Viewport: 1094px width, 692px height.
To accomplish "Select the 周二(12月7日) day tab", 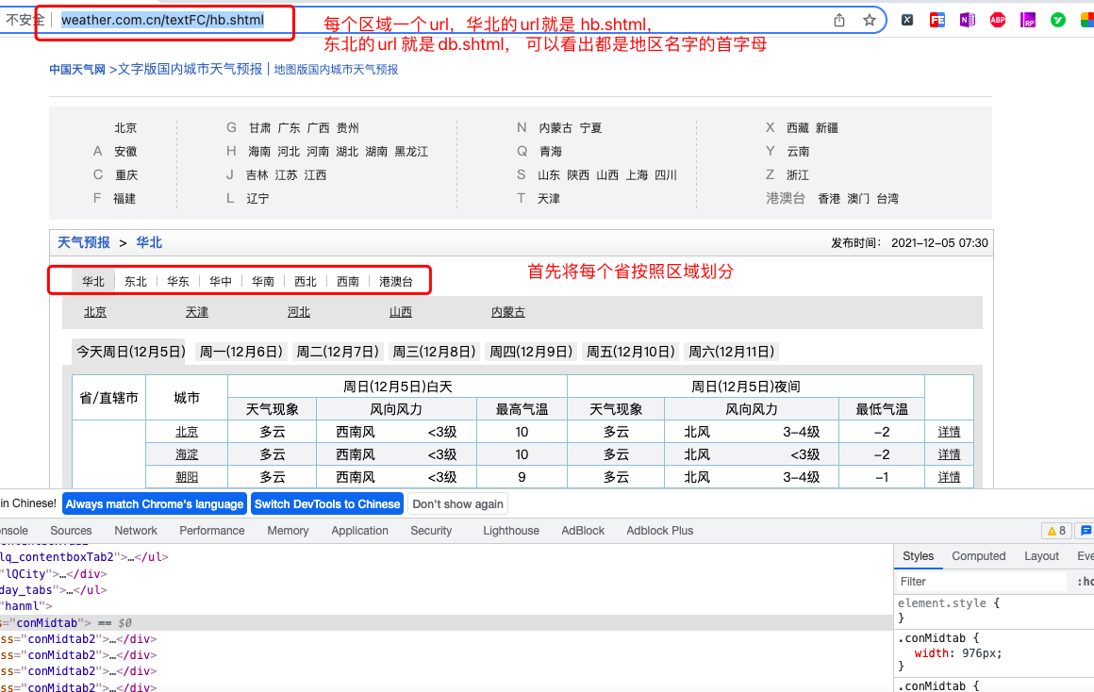I will coord(338,352).
